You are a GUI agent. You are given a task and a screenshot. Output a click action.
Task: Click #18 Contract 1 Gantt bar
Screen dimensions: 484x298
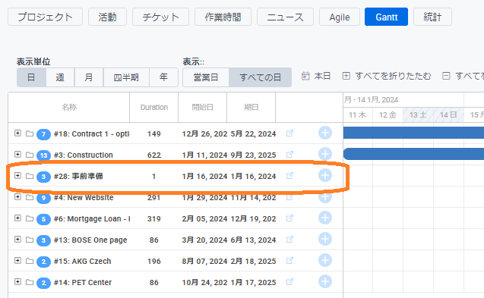413,133
